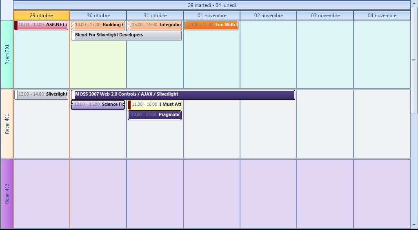Image resolution: width=418 pixels, height=230 pixels.
Task: Click the scrollbar down arrow
Action: 414,225
